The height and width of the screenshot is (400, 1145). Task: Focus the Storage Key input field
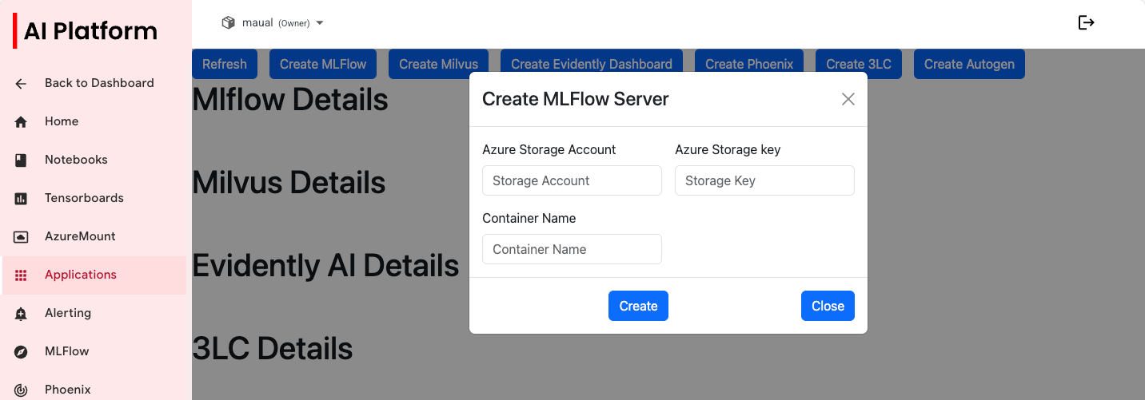764,180
